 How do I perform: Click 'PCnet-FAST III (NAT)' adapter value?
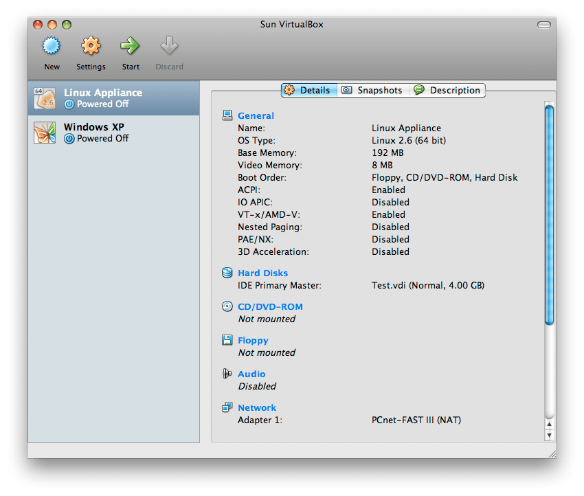416,420
